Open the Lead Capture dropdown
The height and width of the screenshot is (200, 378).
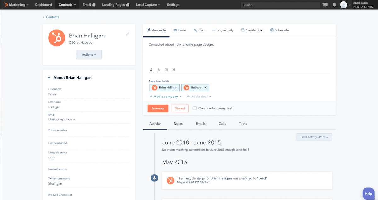148,5
